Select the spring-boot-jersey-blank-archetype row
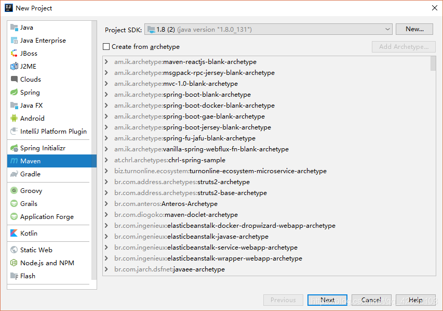 click(267, 127)
